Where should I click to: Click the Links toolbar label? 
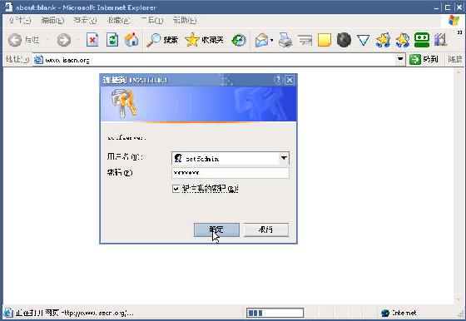454,59
